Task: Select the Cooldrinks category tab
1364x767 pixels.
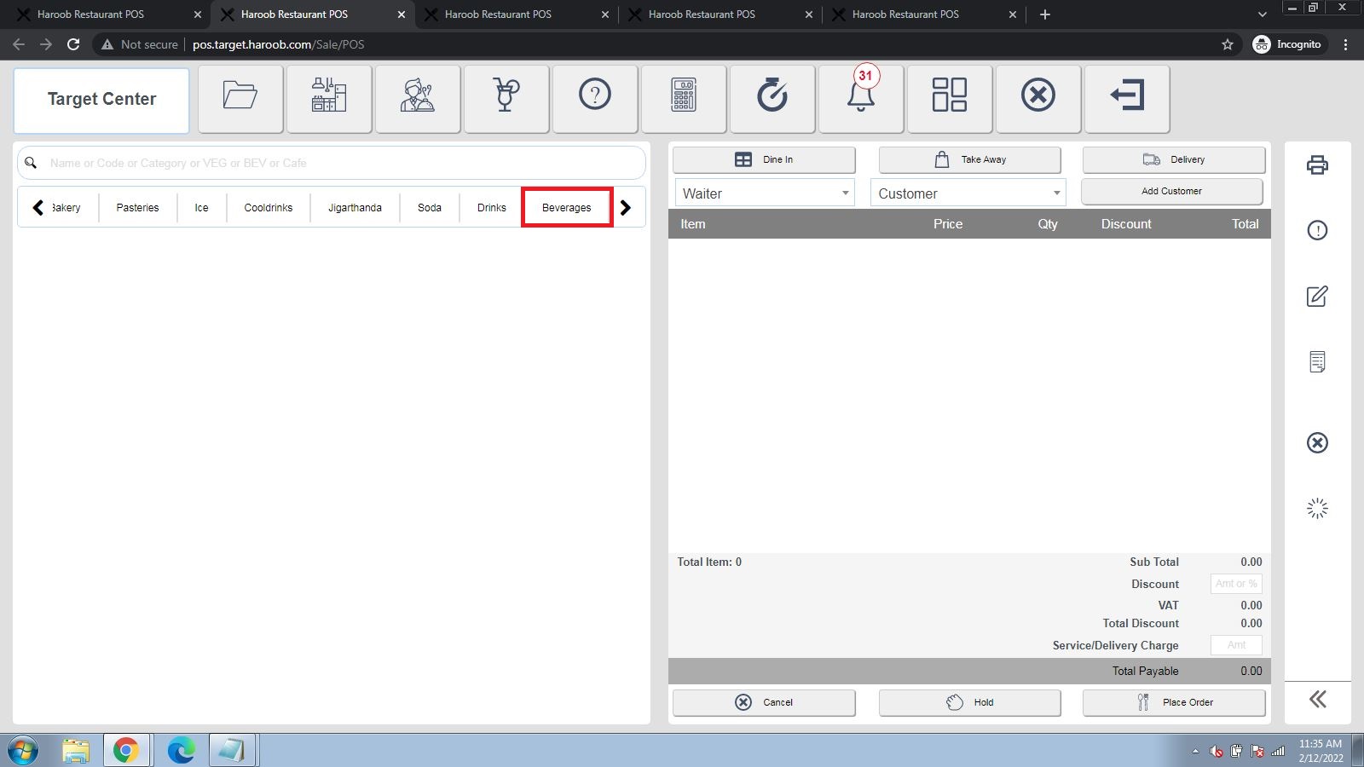Action: coord(269,207)
